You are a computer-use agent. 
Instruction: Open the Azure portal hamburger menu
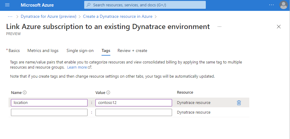(7, 5)
